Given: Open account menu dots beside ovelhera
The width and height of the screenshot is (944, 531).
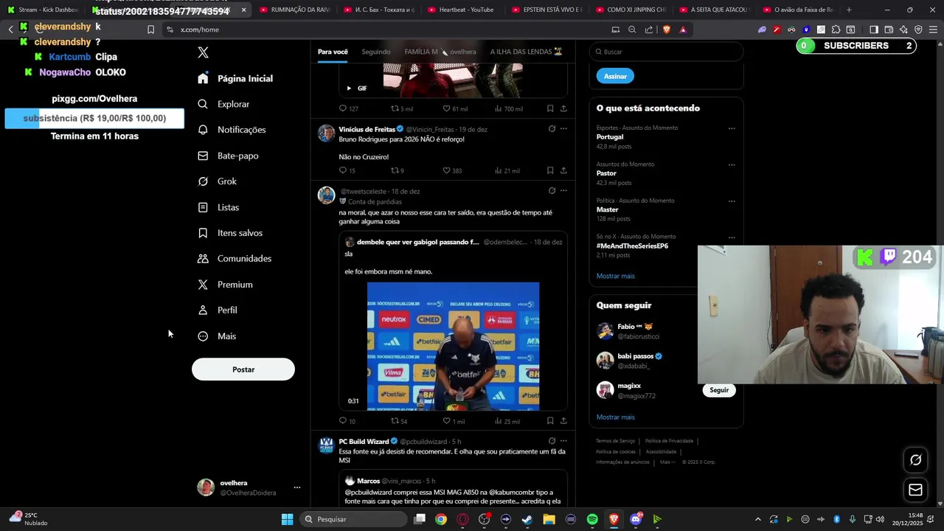Looking at the screenshot, I should (x=297, y=487).
